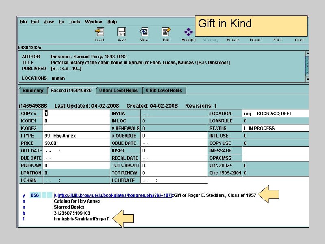Click the Export toolbar button
325x244 pixels.
255,40
